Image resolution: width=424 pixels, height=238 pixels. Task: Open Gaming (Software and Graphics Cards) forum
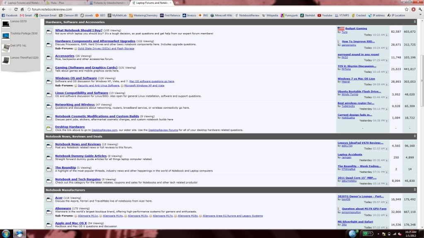86,67
